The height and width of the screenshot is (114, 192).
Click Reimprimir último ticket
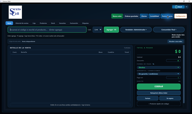point(159,93)
